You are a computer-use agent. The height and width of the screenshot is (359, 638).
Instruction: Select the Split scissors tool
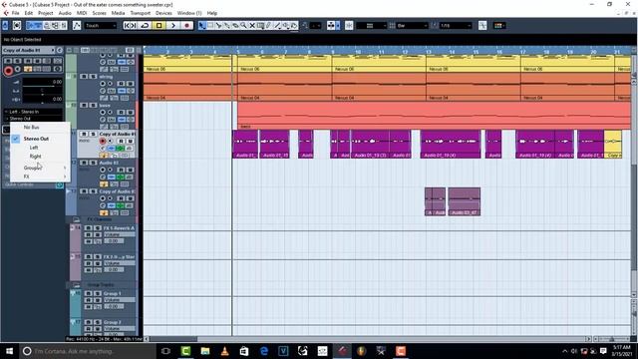coord(219,26)
